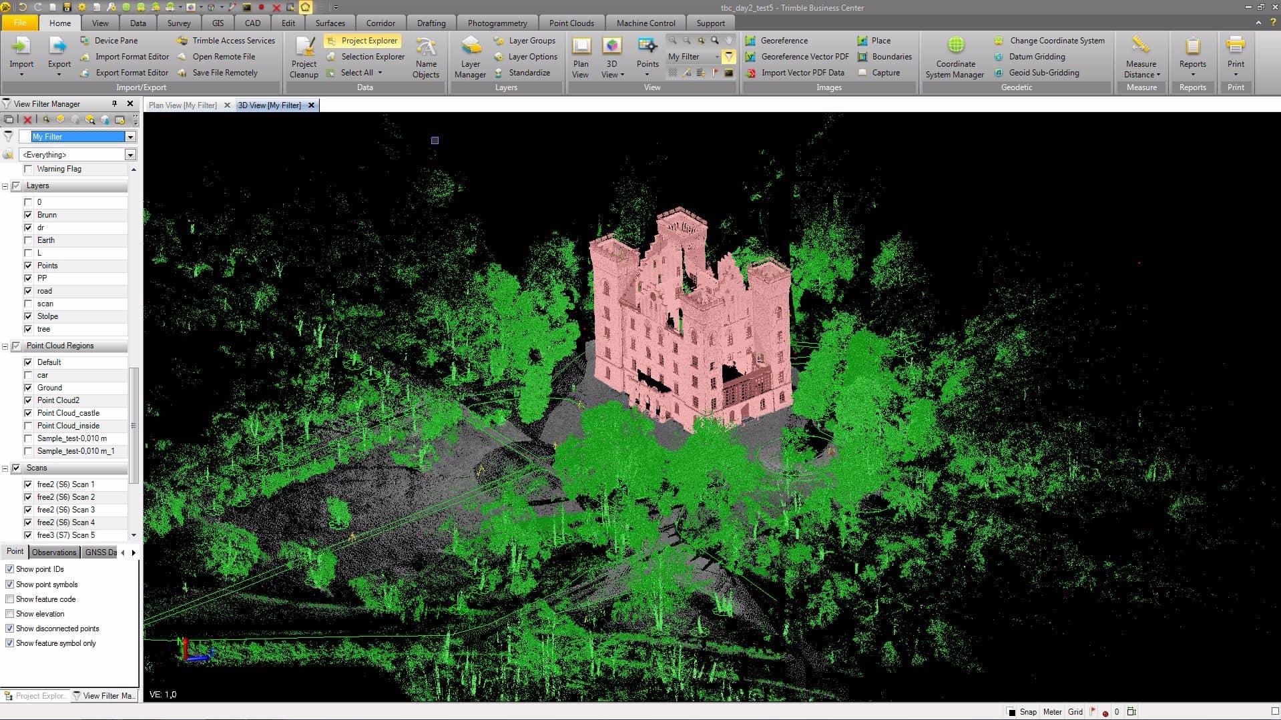Toggle the scan layer checkbox

(x=28, y=304)
